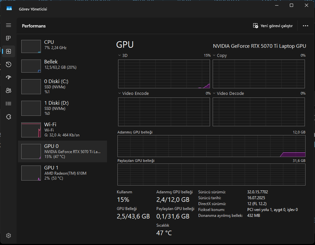
Task: Open the App history page icon
Action: [x=9, y=64]
